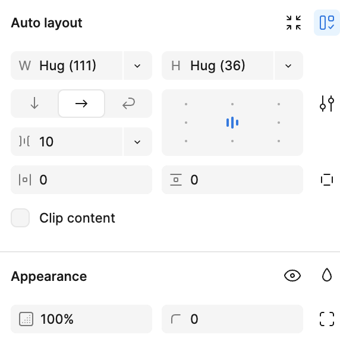Open the width Hug dropdown chevron

tap(137, 65)
